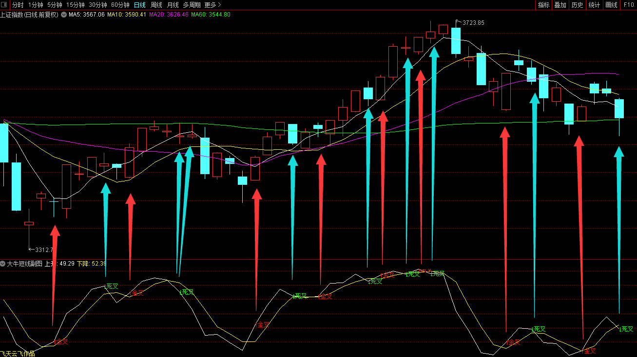Click the 3723.85 high price marker
The width and height of the screenshot is (637, 357).
coord(473,23)
